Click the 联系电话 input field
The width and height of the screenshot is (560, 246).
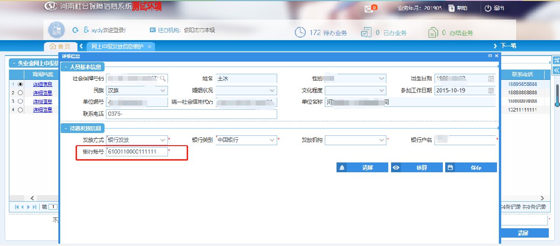coord(191,114)
